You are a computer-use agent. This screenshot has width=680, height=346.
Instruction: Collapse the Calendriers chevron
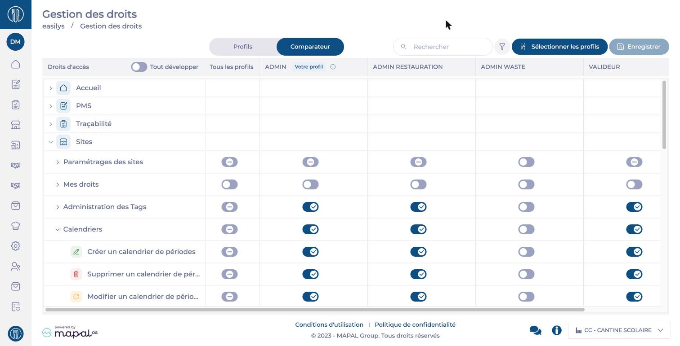[58, 229]
